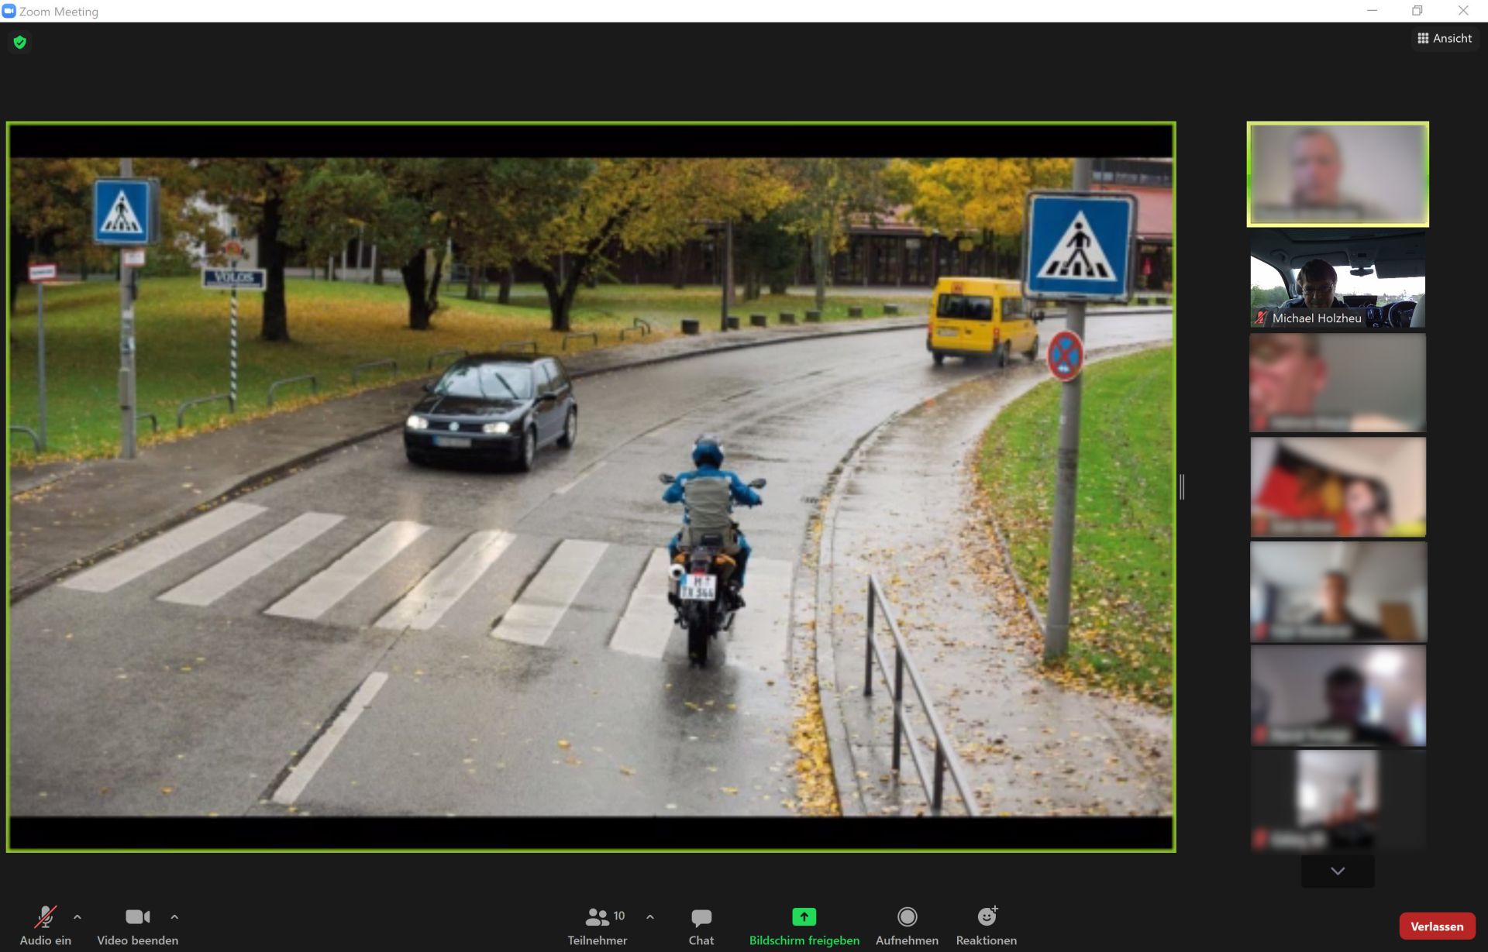Select the highlighted active speaker thumbnail
The width and height of the screenshot is (1488, 952).
(x=1337, y=174)
